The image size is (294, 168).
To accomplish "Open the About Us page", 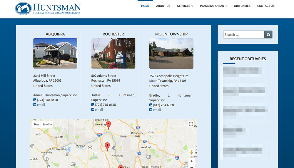I will click(x=163, y=6).
